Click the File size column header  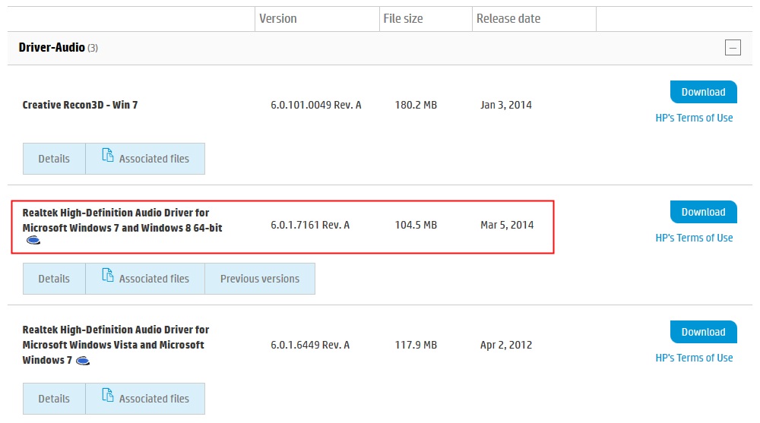click(403, 18)
